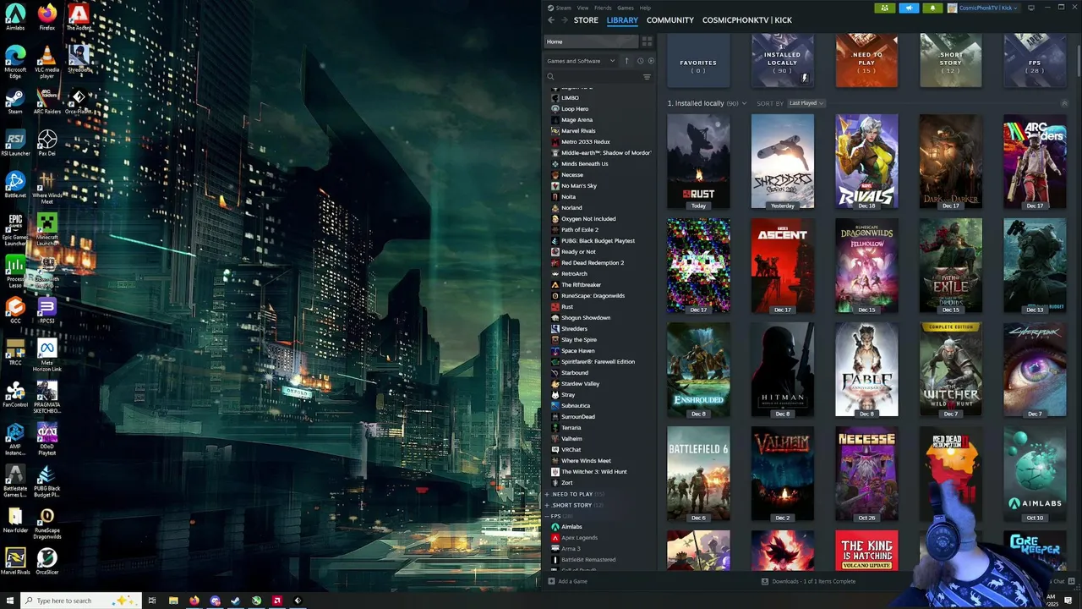Screen dimensions: 1082x609
Task: Select the Epic Games Launcher desktop icon
Action: click(x=15, y=229)
